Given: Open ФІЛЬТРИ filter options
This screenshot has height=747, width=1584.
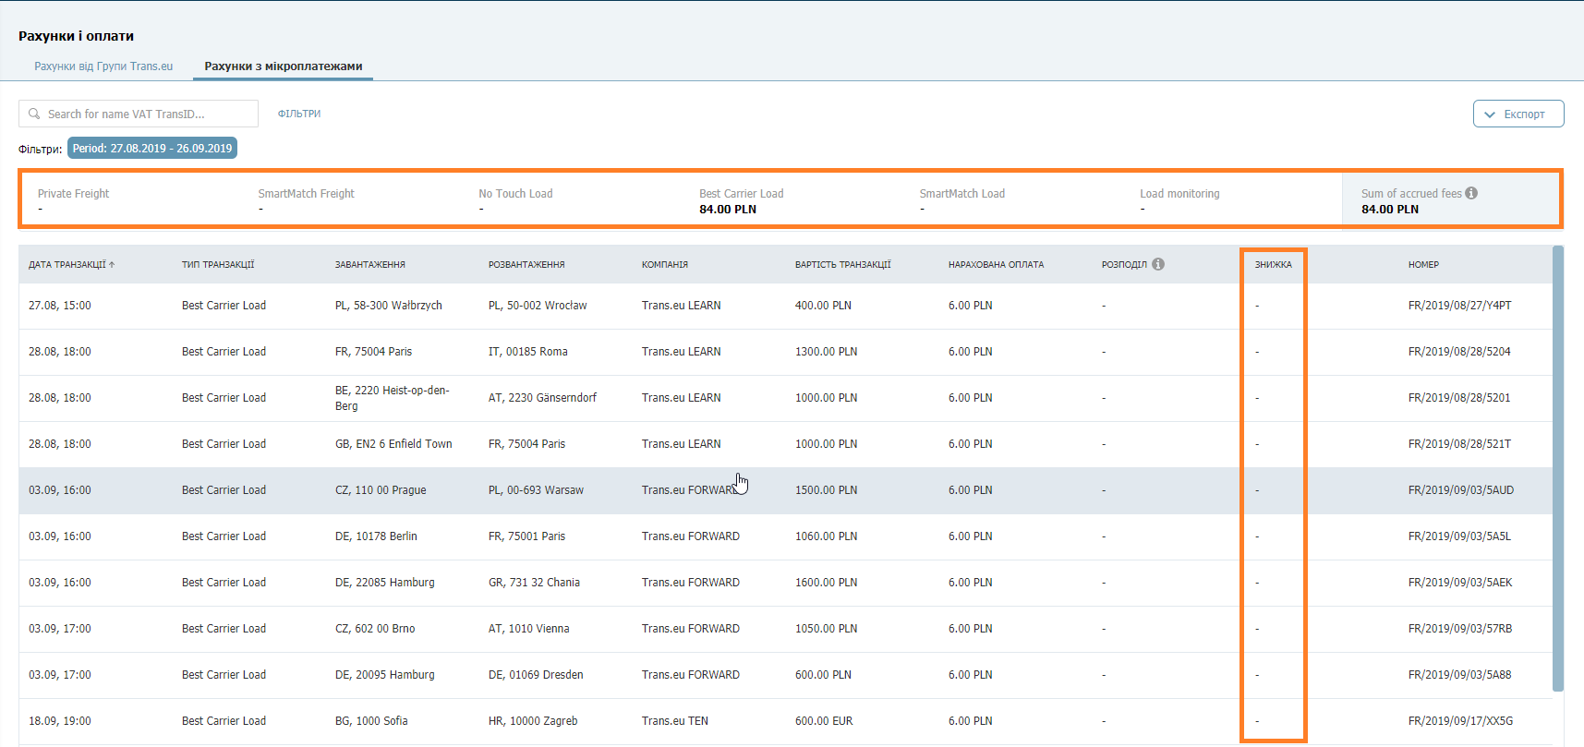Looking at the screenshot, I should pos(299,114).
